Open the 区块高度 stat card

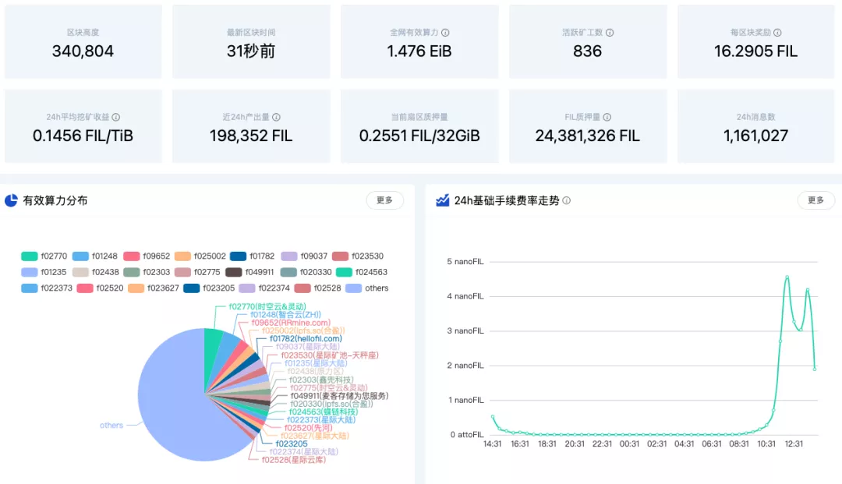pos(83,43)
